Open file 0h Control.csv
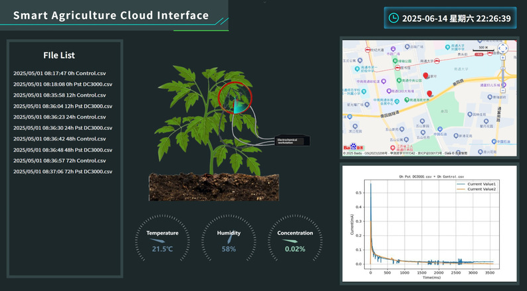 (60, 73)
